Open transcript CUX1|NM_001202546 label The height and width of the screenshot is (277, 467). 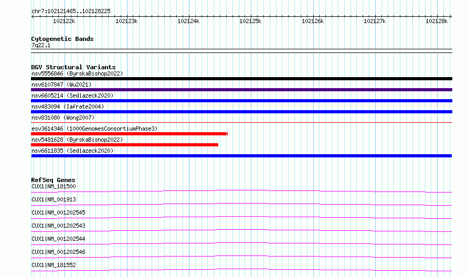point(58,252)
